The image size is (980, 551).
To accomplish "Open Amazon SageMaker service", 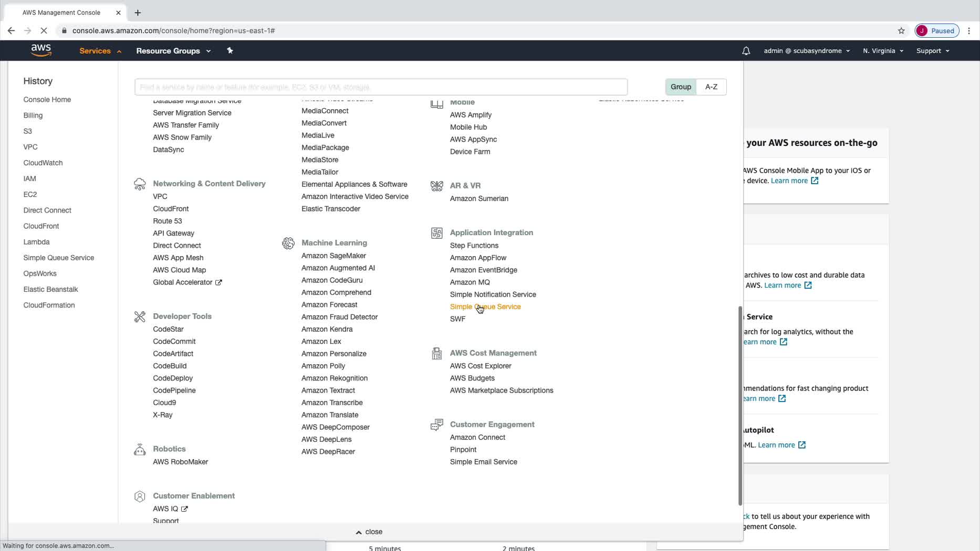I will 333,256.
